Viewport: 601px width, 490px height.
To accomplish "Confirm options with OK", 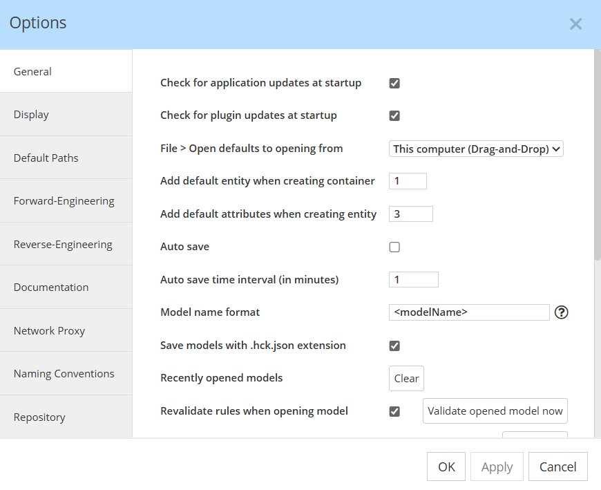I will click(x=446, y=467).
